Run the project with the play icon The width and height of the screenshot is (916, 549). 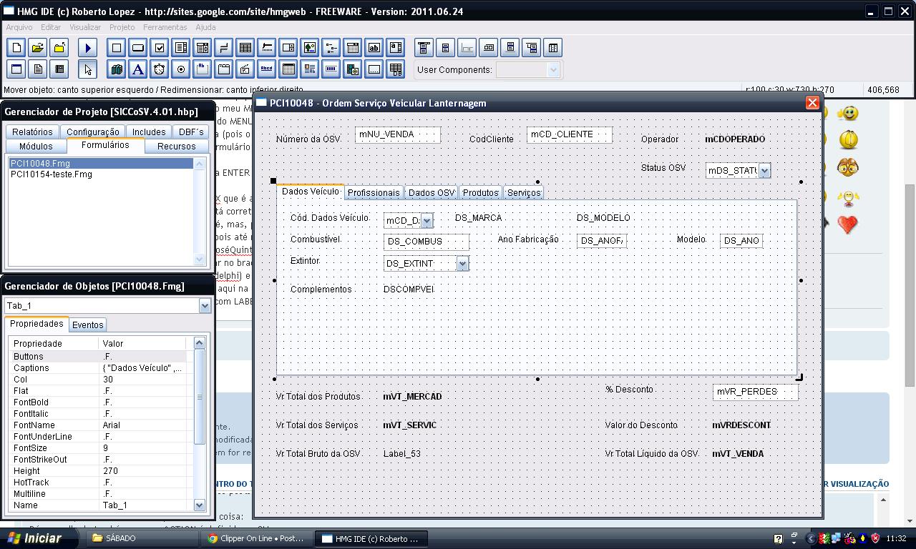tap(88, 48)
